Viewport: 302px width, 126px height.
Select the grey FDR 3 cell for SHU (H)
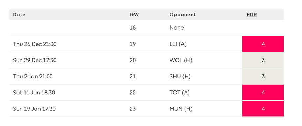pyautogui.click(x=263, y=76)
